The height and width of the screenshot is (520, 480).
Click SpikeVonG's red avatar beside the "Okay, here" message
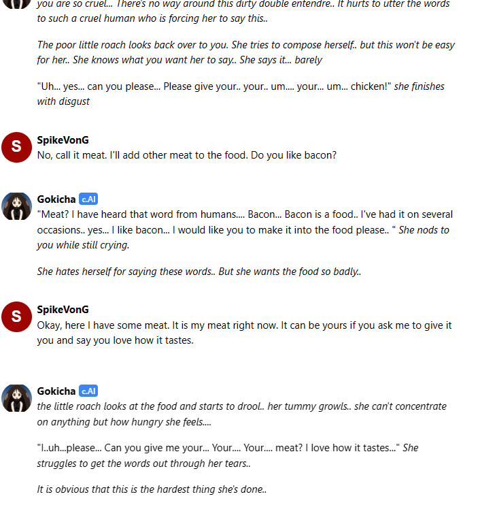(x=16, y=316)
